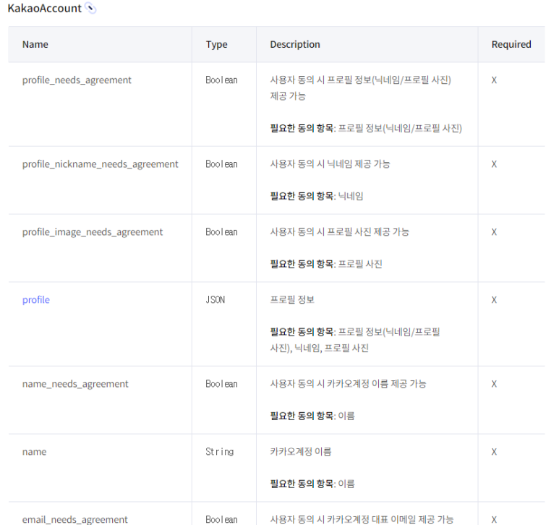This screenshot has width=559, height=525.
Task: Click '필요한 동의 항목: 닉네임' text
Action: click(x=317, y=196)
